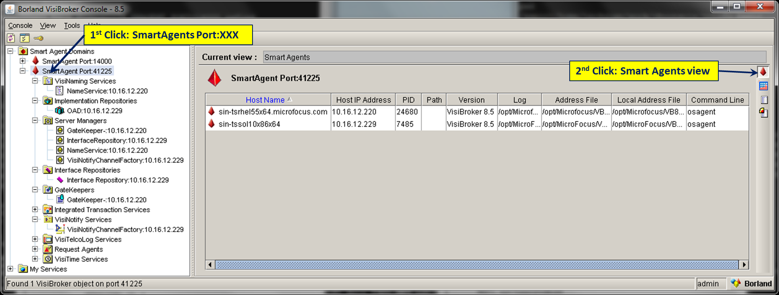Click the Interface Repositories folder icon
This screenshot has width=779, height=295.
[x=48, y=170]
